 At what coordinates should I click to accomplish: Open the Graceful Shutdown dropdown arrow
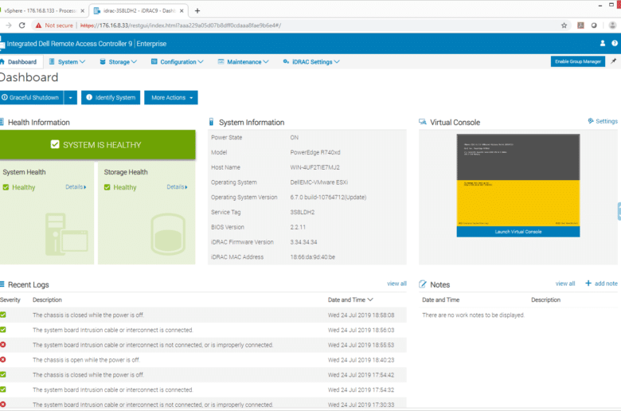pos(71,97)
